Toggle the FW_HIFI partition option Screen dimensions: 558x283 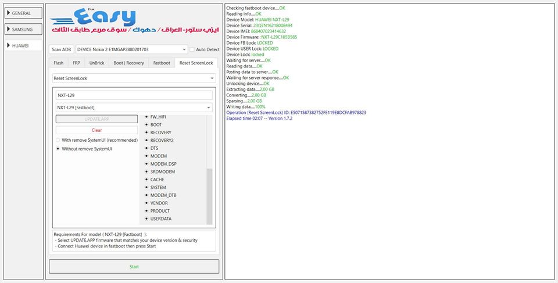coord(155,117)
